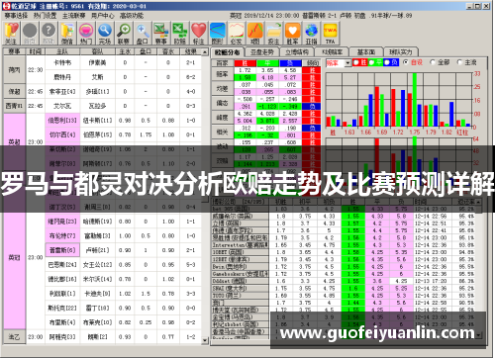Select the 普雷斯[6] team cell
Viewport: 495px width, 358px height.
coord(62,250)
